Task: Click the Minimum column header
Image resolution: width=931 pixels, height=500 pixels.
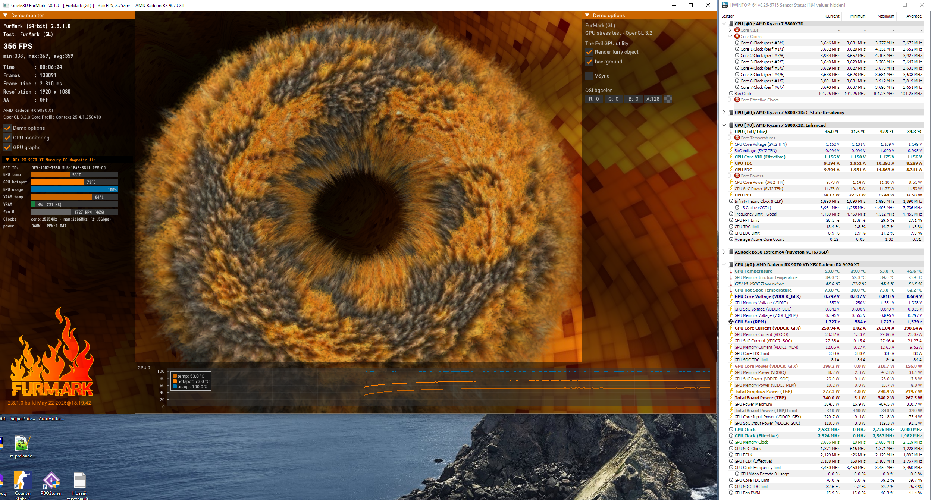Action: (855, 16)
